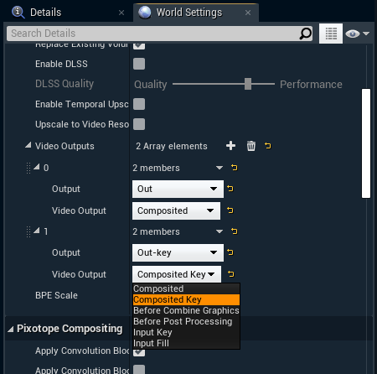Click the search magnifier icon
The image size is (377, 374).
click(305, 34)
